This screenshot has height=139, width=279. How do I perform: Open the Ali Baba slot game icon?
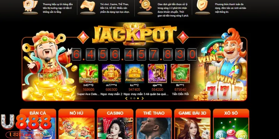tap(158, 73)
